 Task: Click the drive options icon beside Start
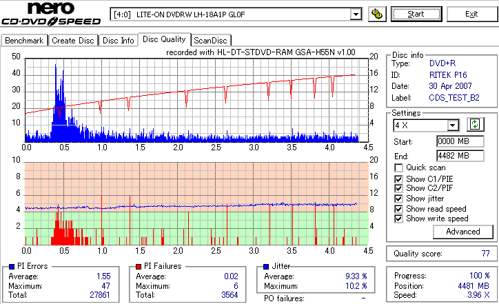click(x=377, y=14)
